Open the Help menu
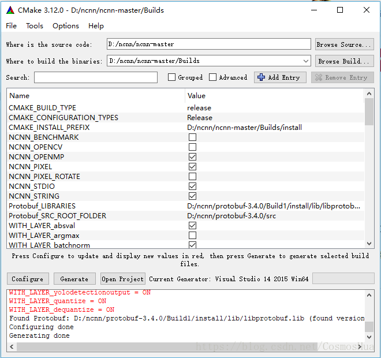 [96, 26]
